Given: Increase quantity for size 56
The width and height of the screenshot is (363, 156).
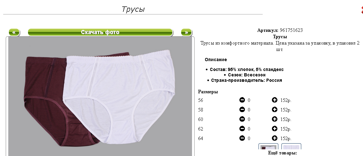Looking at the screenshot, I should coord(274,100).
